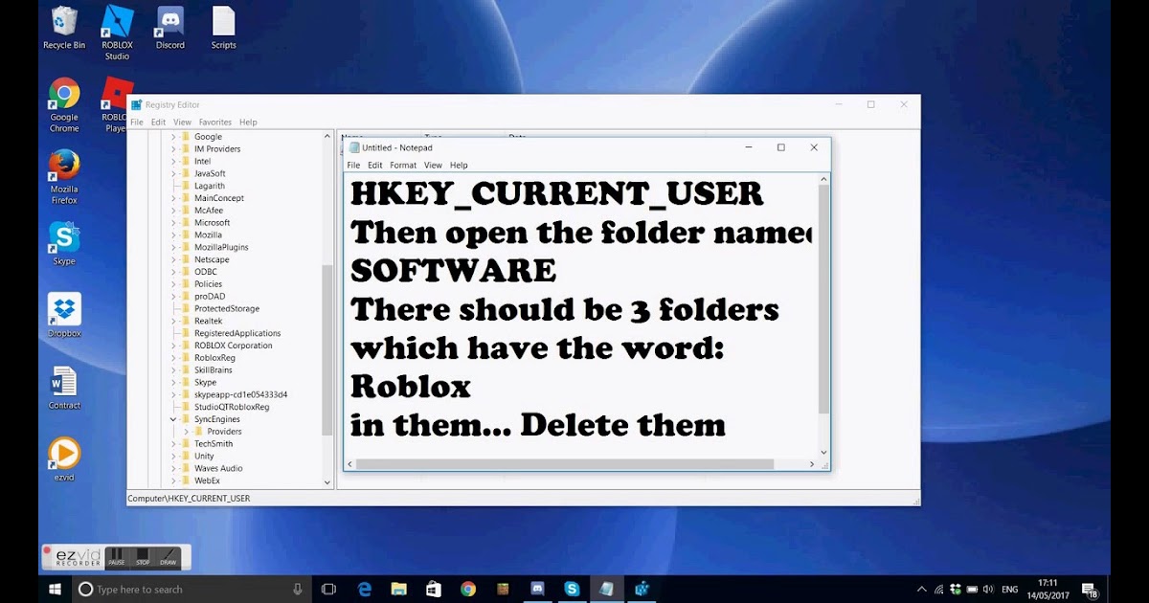The width and height of the screenshot is (1149, 603).
Task: Select the Waves Audio key
Action: (x=218, y=468)
